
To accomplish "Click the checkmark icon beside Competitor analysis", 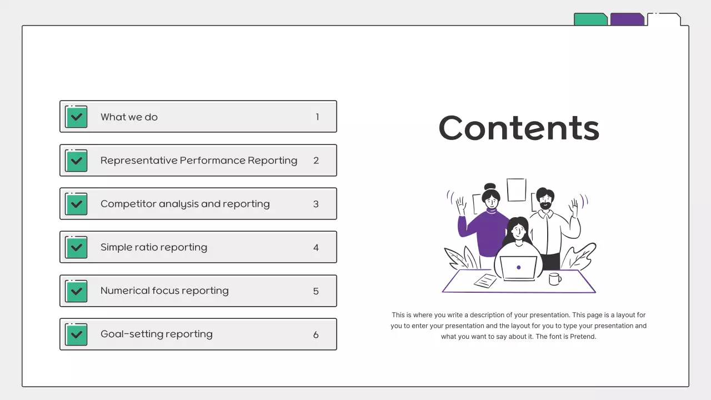I will (x=76, y=203).
